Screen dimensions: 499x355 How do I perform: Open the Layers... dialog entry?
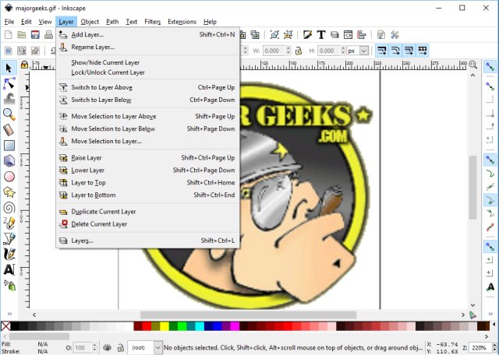tap(147, 241)
